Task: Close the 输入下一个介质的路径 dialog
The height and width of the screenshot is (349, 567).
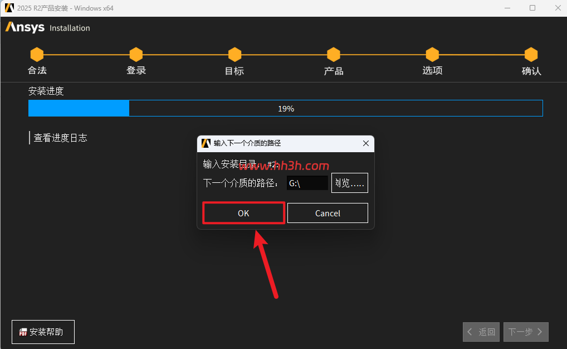Action: [365, 143]
